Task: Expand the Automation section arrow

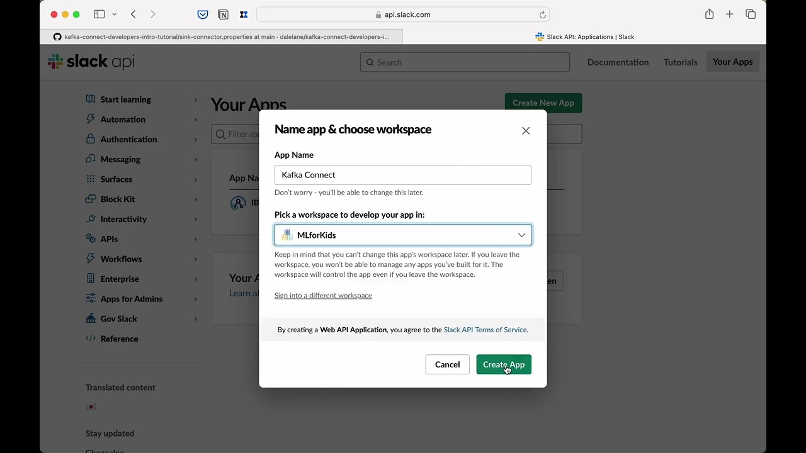Action: point(195,120)
